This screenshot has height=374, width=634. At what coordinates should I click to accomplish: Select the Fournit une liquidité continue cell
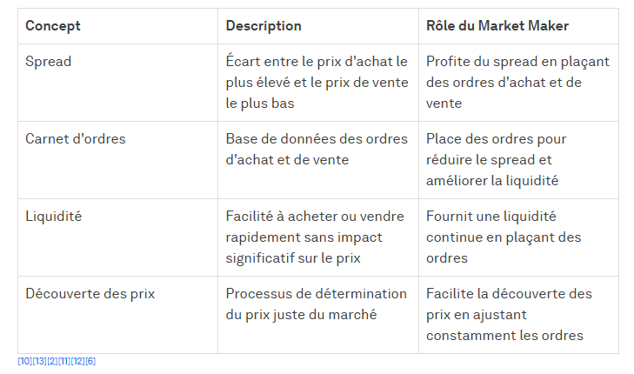(504, 237)
